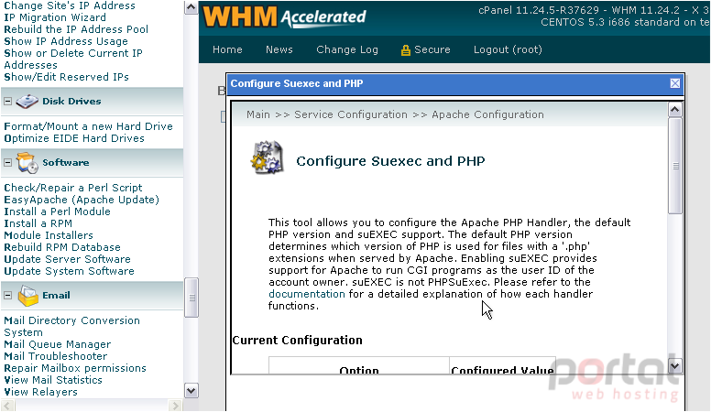Open Check/Repair a Perl Script
Screen dimensions: 711x412
click(x=73, y=188)
